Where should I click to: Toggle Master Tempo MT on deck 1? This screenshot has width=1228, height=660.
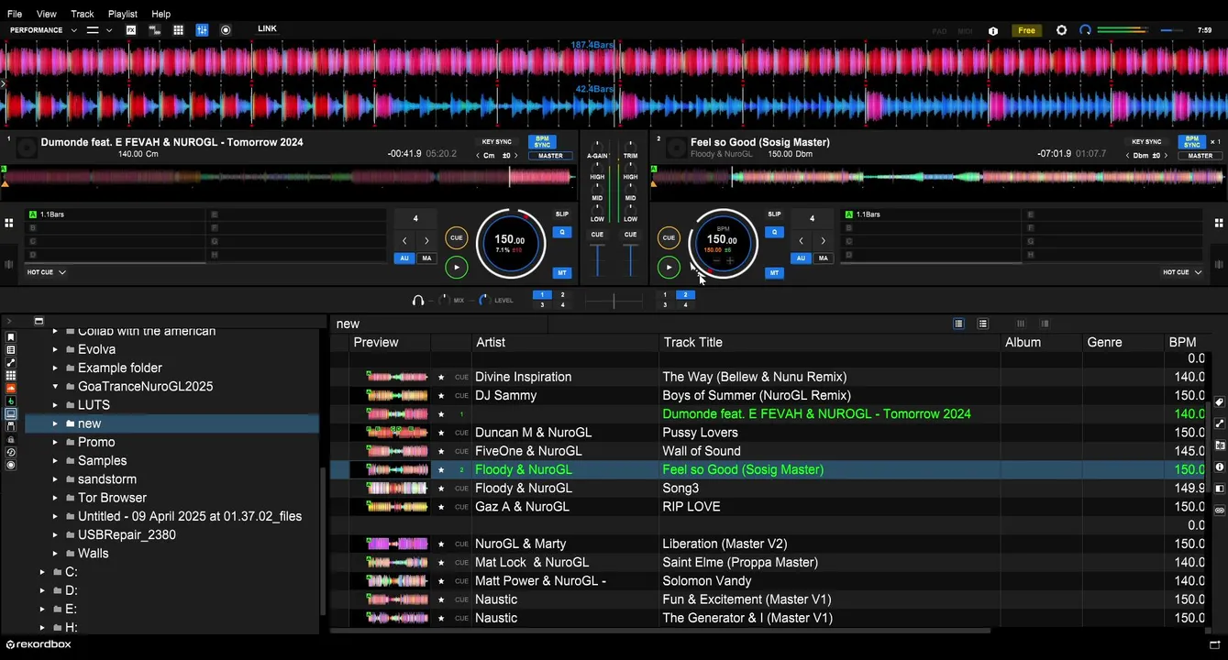pyautogui.click(x=562, y=272)
